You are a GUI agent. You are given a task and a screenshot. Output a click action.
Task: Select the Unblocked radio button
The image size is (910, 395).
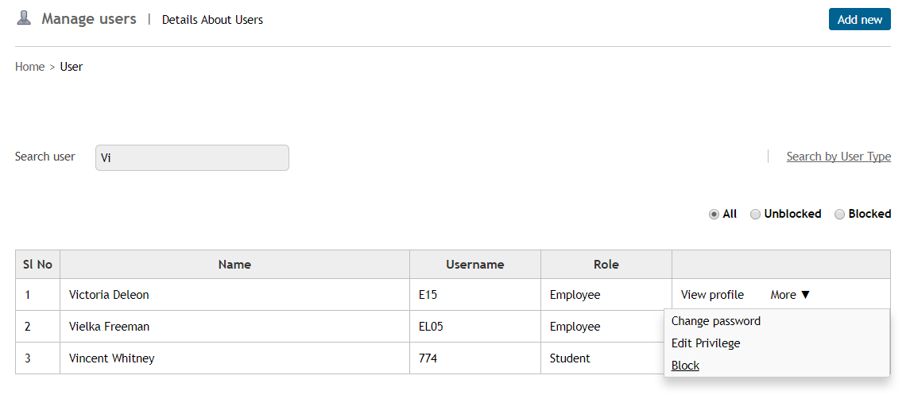(756, 214)
